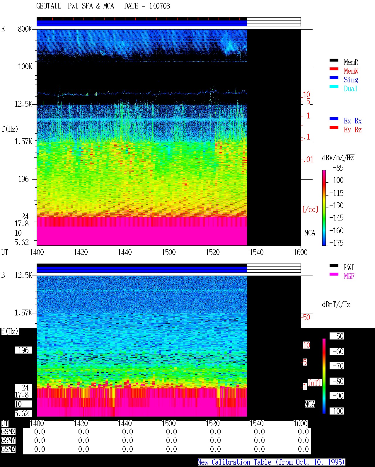This screenshot has width=375, height=467.
Task: Click the dBnT magnetic field color scale bar
Action: click(x=324, y=376)
